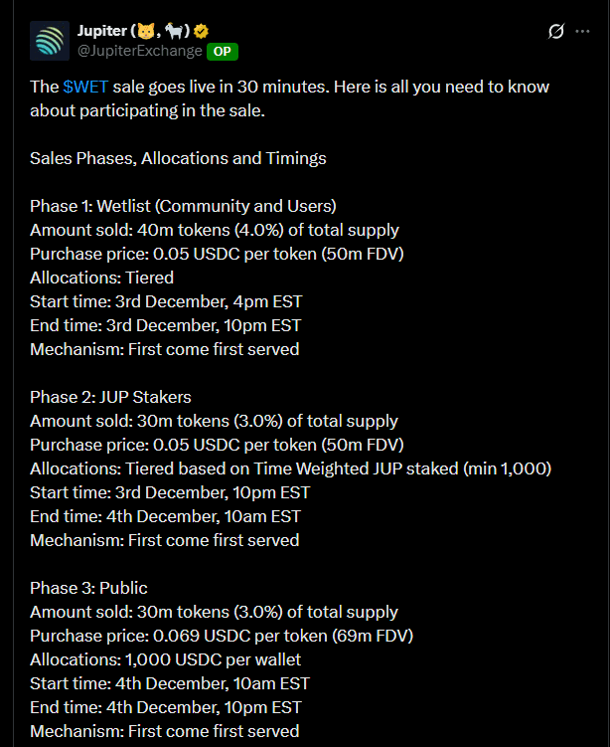Click the goat emoji in the display name
Viewport: 610px width, 747px height.
178,31
